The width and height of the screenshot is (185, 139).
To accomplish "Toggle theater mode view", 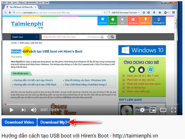I will (x=163, y=110).
